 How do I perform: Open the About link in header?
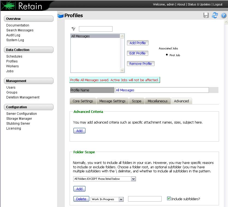181,4
